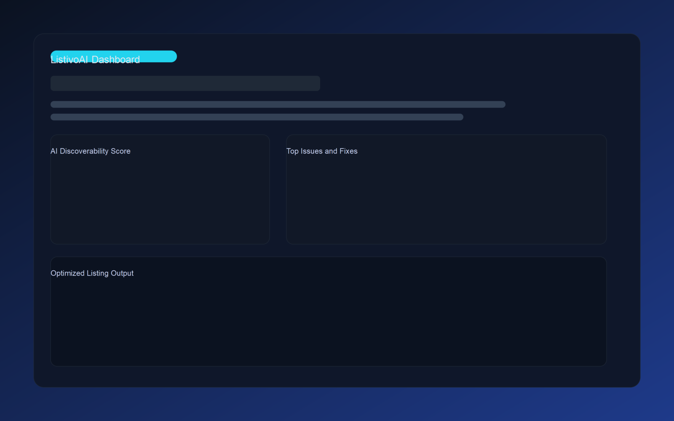Click the word "Dashboard" in the header title
Image resolution: width=674 pixels, height=421 pixels.
tap(116, 60)
